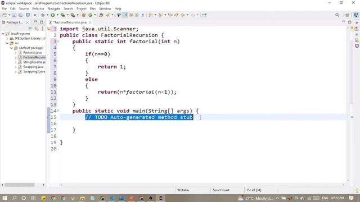The image size is (360, 202).
Task: Toggle Mark Occurrences toolbar button
Action: point(125,15)
